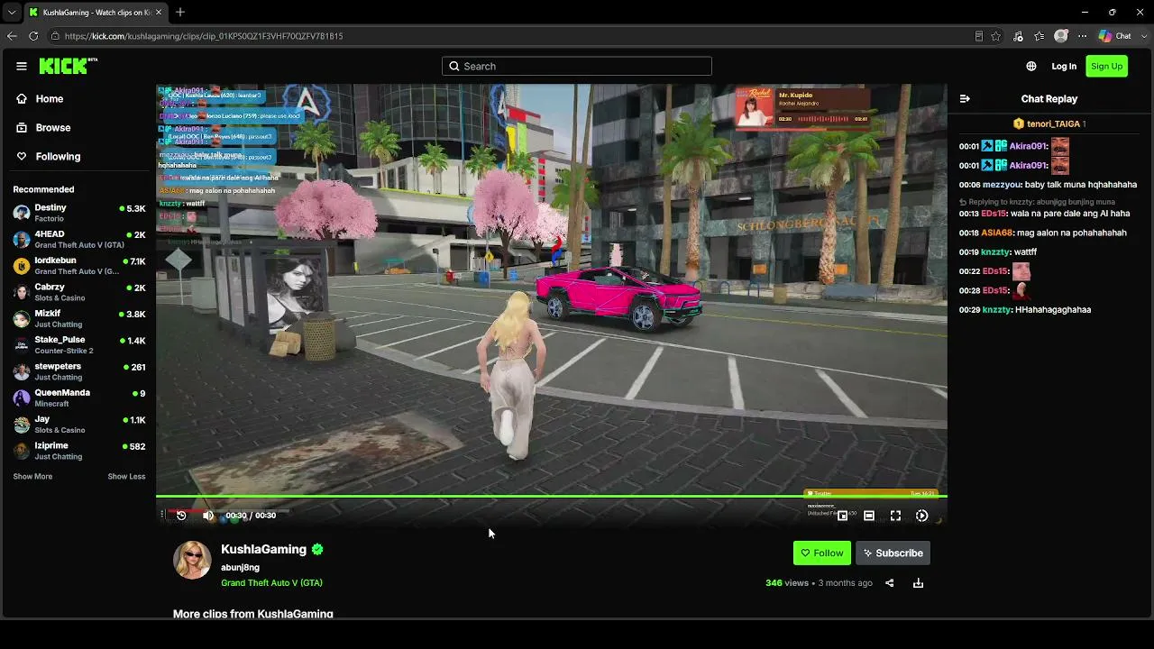Open the playback speed control

pos(921,516)
